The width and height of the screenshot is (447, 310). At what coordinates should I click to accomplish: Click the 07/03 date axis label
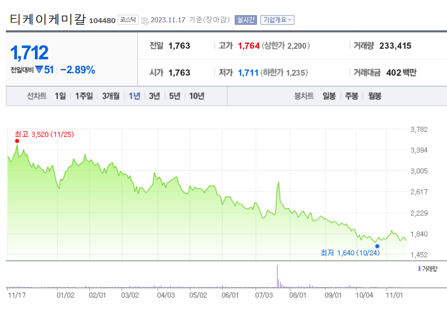click(x=264, y=295)
